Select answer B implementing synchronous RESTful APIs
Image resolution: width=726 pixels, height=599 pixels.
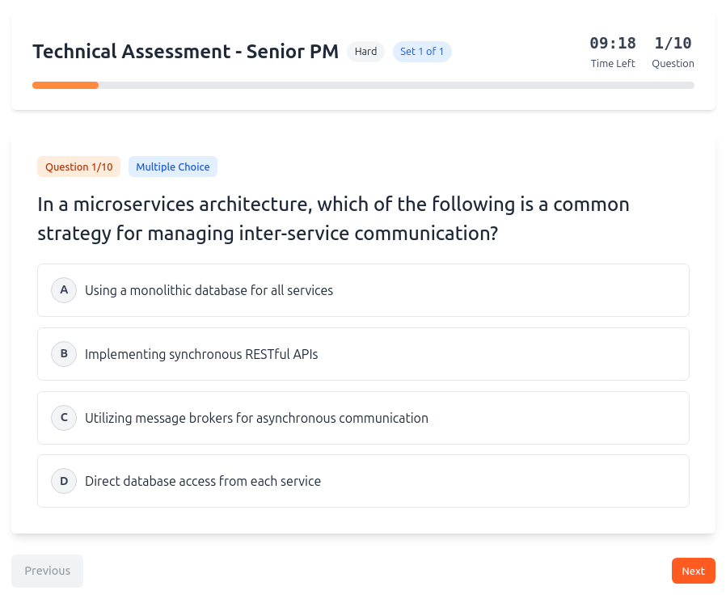(x=362, y=353)
